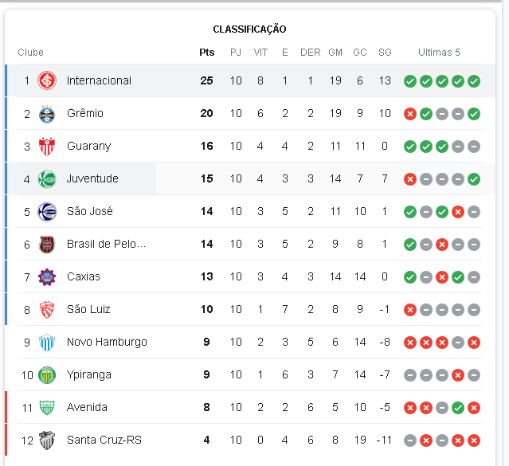
Task: Click the Santa Cruz-RS club crest
Action: point(47,441)
